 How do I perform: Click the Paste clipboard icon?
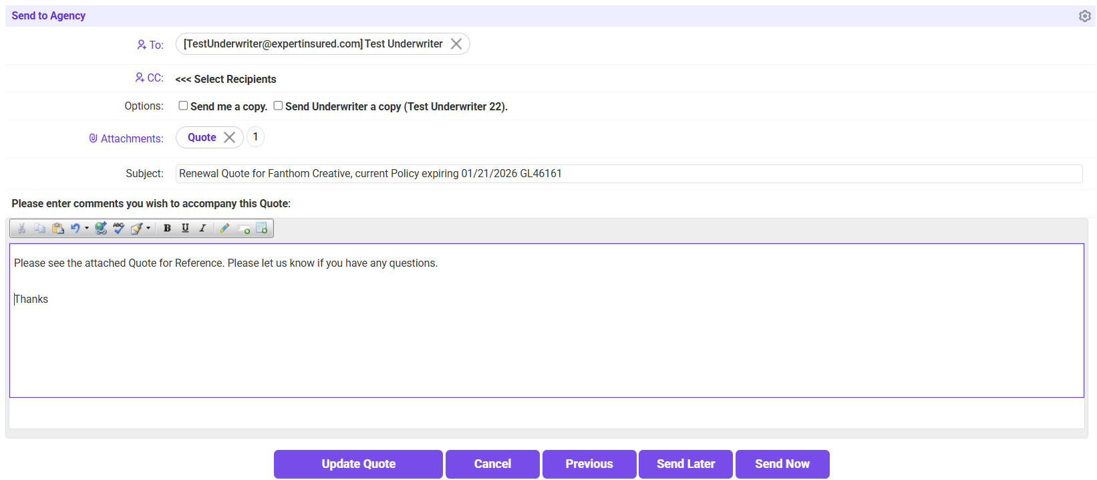tap(58, 229)
